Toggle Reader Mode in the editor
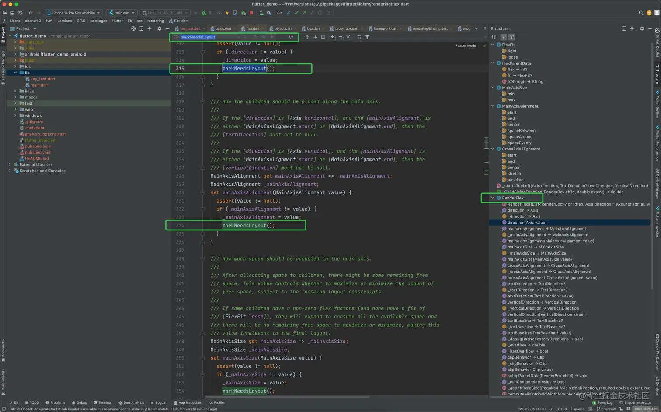Viewport: 661px width, 412px height. click(465, 45)
